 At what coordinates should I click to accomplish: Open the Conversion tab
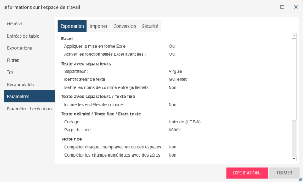tap(124, 26)
